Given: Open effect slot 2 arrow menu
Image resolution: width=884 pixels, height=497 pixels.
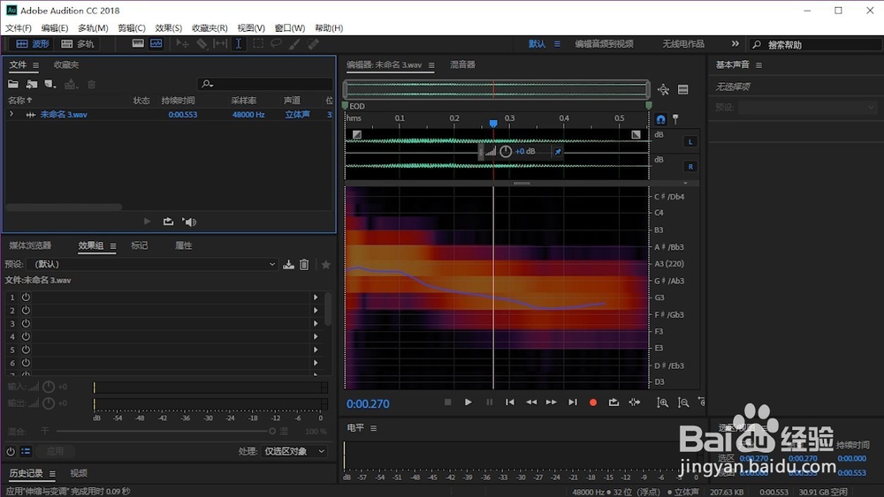Looking at the screenshot, I should [316, 310].
